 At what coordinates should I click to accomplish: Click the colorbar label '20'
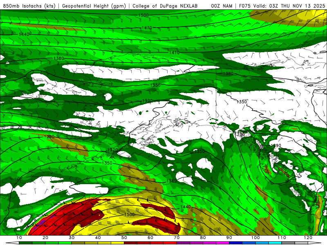[45, 238]
